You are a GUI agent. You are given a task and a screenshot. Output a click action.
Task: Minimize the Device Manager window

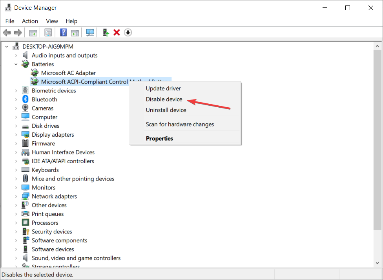325,8
